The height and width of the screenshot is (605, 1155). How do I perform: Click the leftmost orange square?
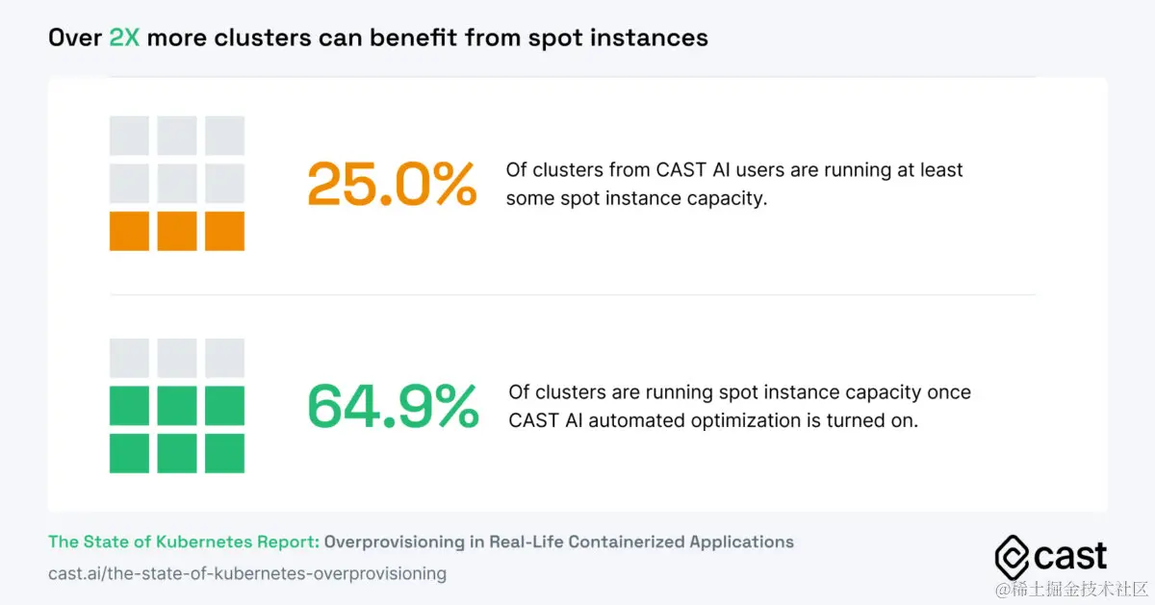[x=129, y=231]
